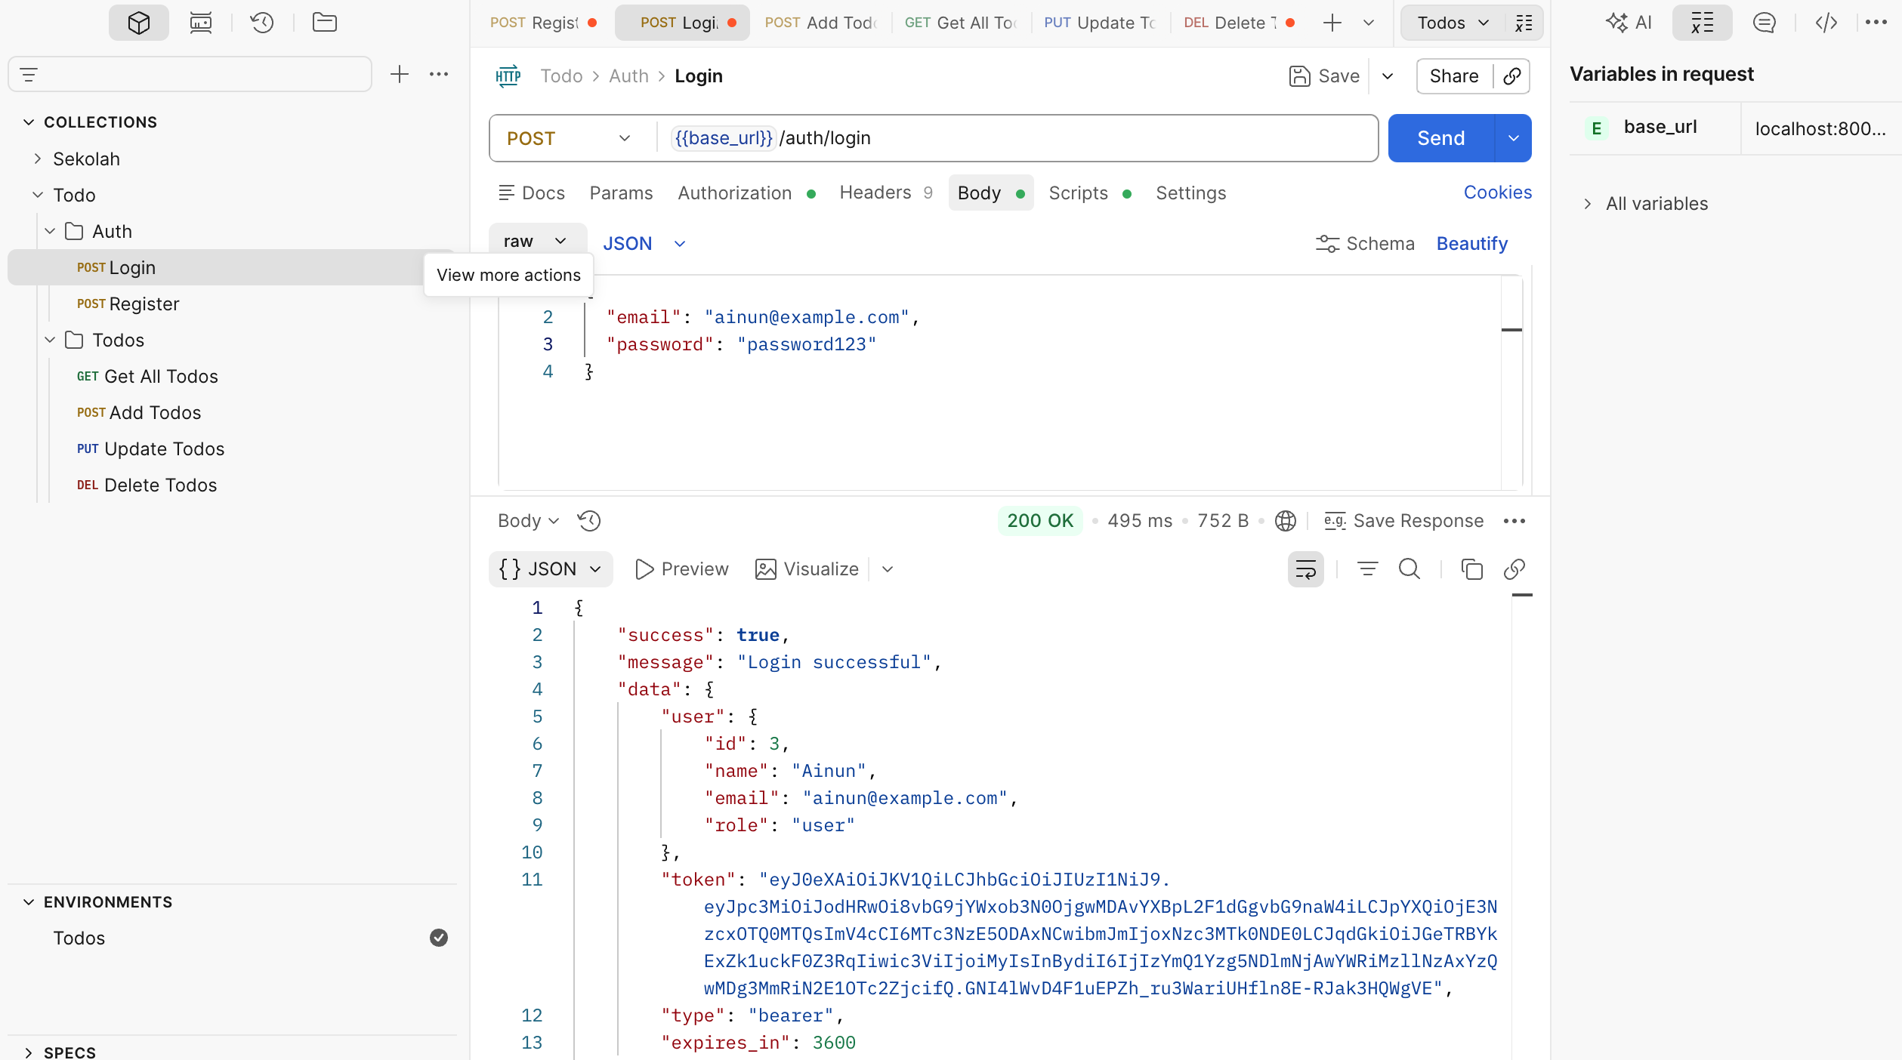Viewport: 1902px width, 1060px height.
Task: Copy response to clipboard
Action: (1472, 569)
